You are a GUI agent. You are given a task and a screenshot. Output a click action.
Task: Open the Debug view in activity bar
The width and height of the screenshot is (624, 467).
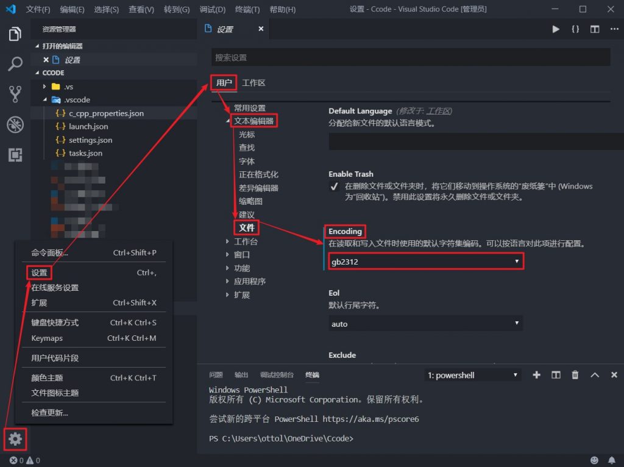pyautogui.click(x=15, y=124)
